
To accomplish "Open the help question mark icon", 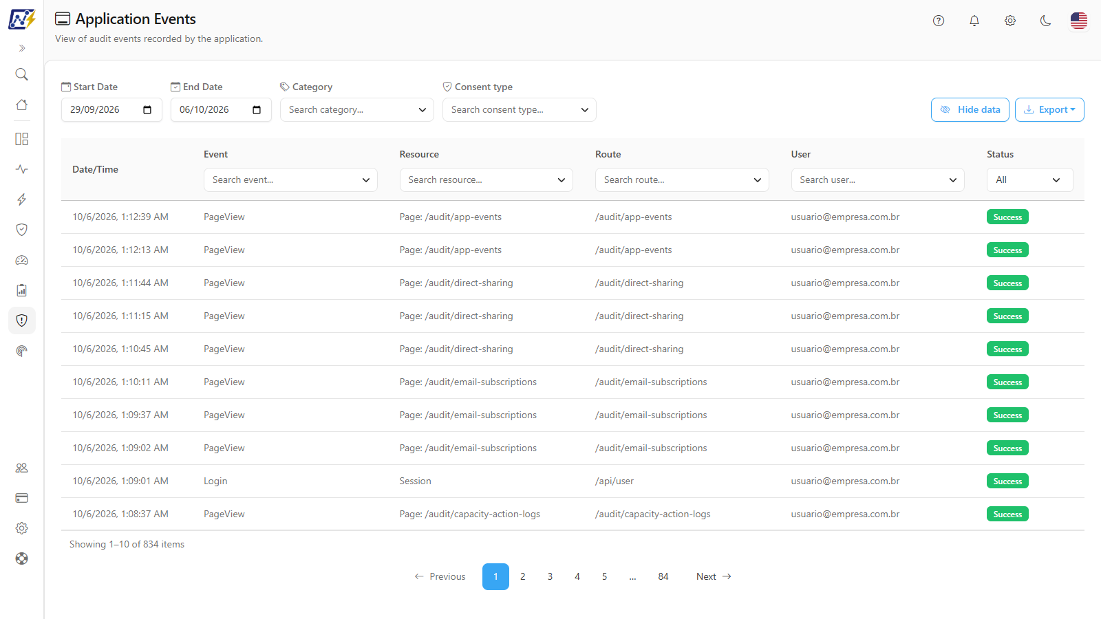I will 939,21.
